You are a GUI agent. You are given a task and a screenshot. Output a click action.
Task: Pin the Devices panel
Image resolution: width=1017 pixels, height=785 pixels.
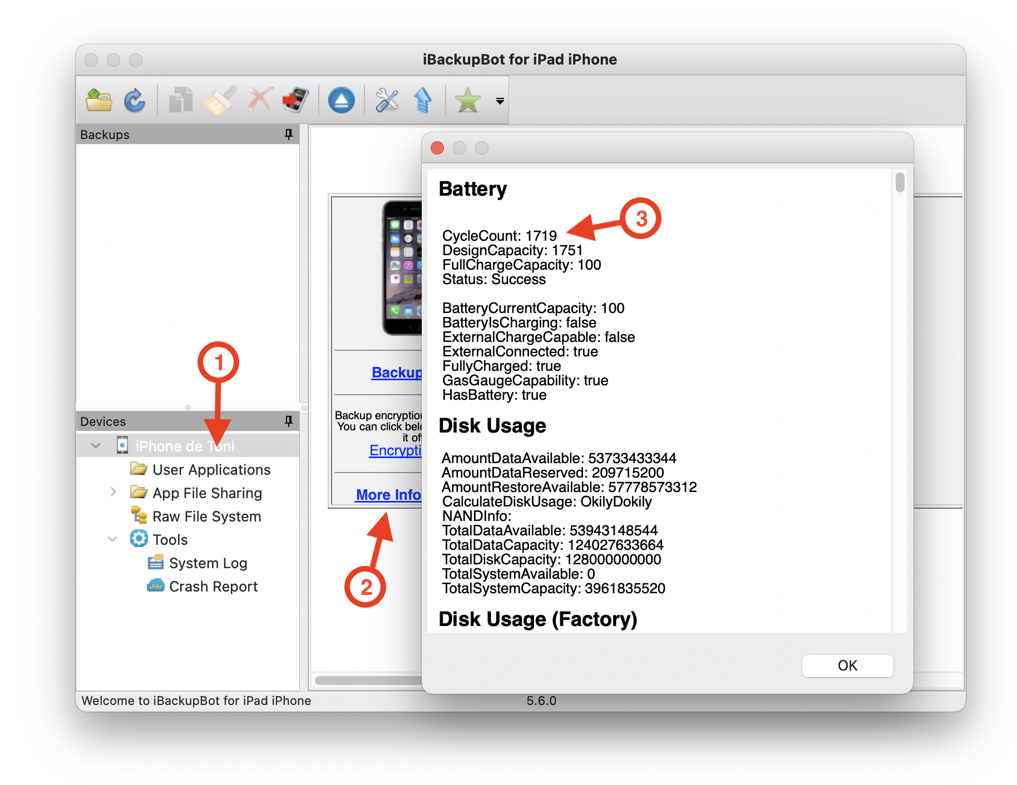(x=288, y=421)
